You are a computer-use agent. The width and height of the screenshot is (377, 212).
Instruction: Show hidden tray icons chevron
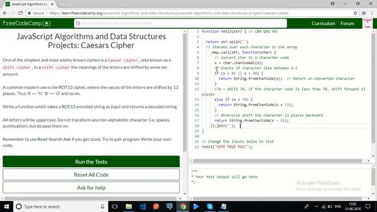pyautogui.click(x=316, y=207)
